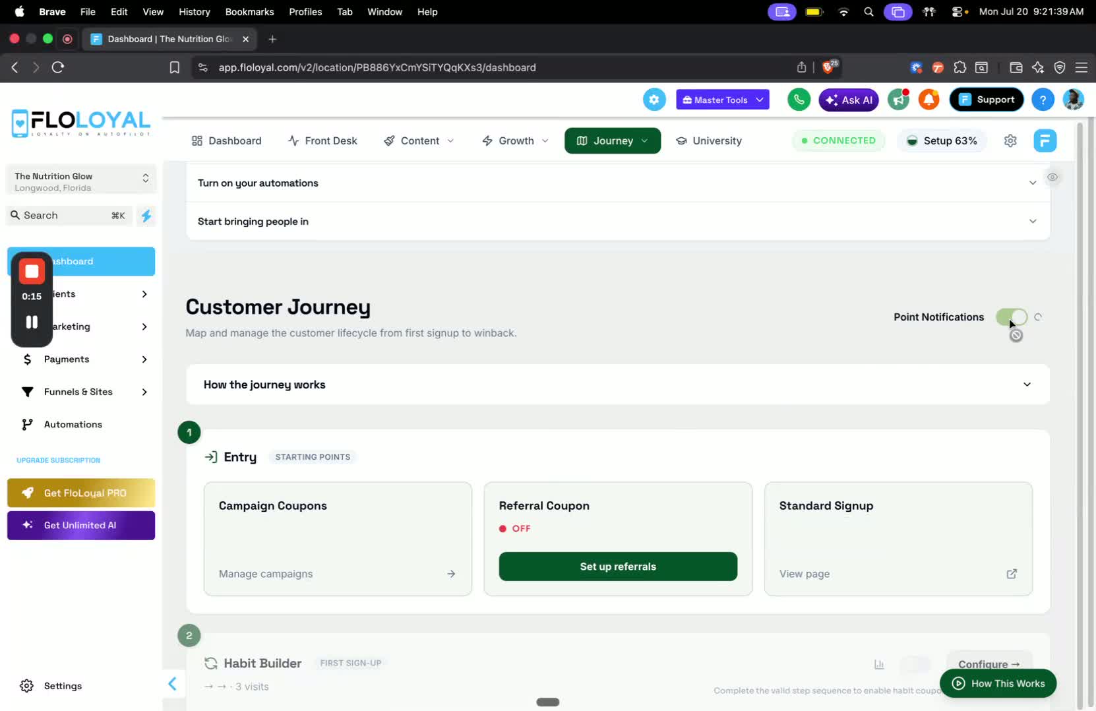Close the Dashboard browser tab
The height and width of the screenshot is (711, 1096).
[x=245, y=39]
